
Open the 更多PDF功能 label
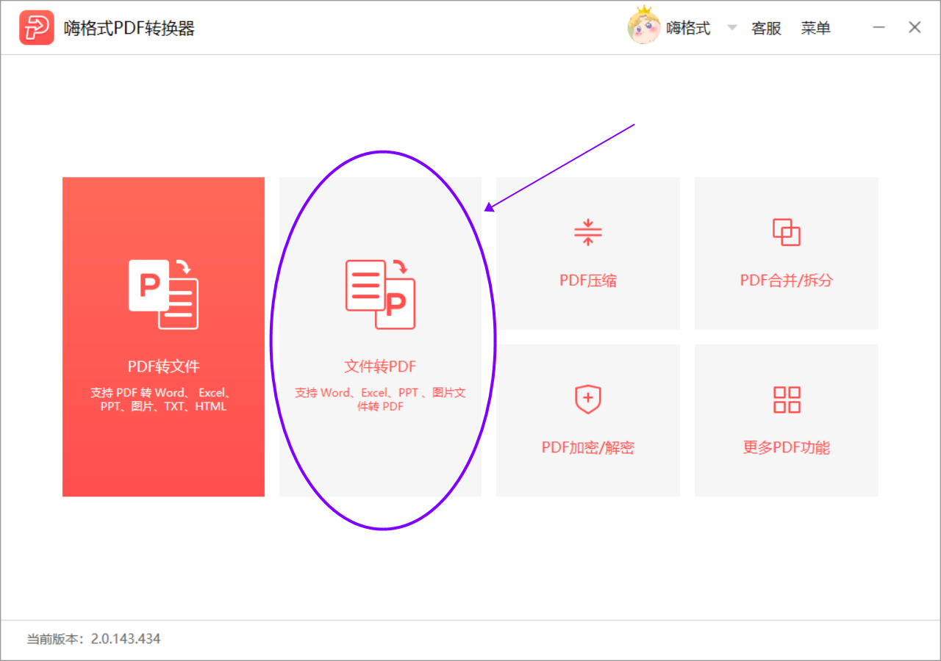tap(787, 448)
